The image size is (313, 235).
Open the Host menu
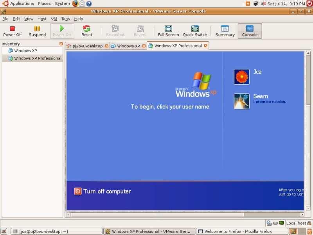[x=42, y=19]
